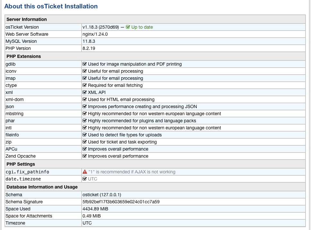Click the Server Information section header
The image size is (311, 230).
click(x=27, y=19)
